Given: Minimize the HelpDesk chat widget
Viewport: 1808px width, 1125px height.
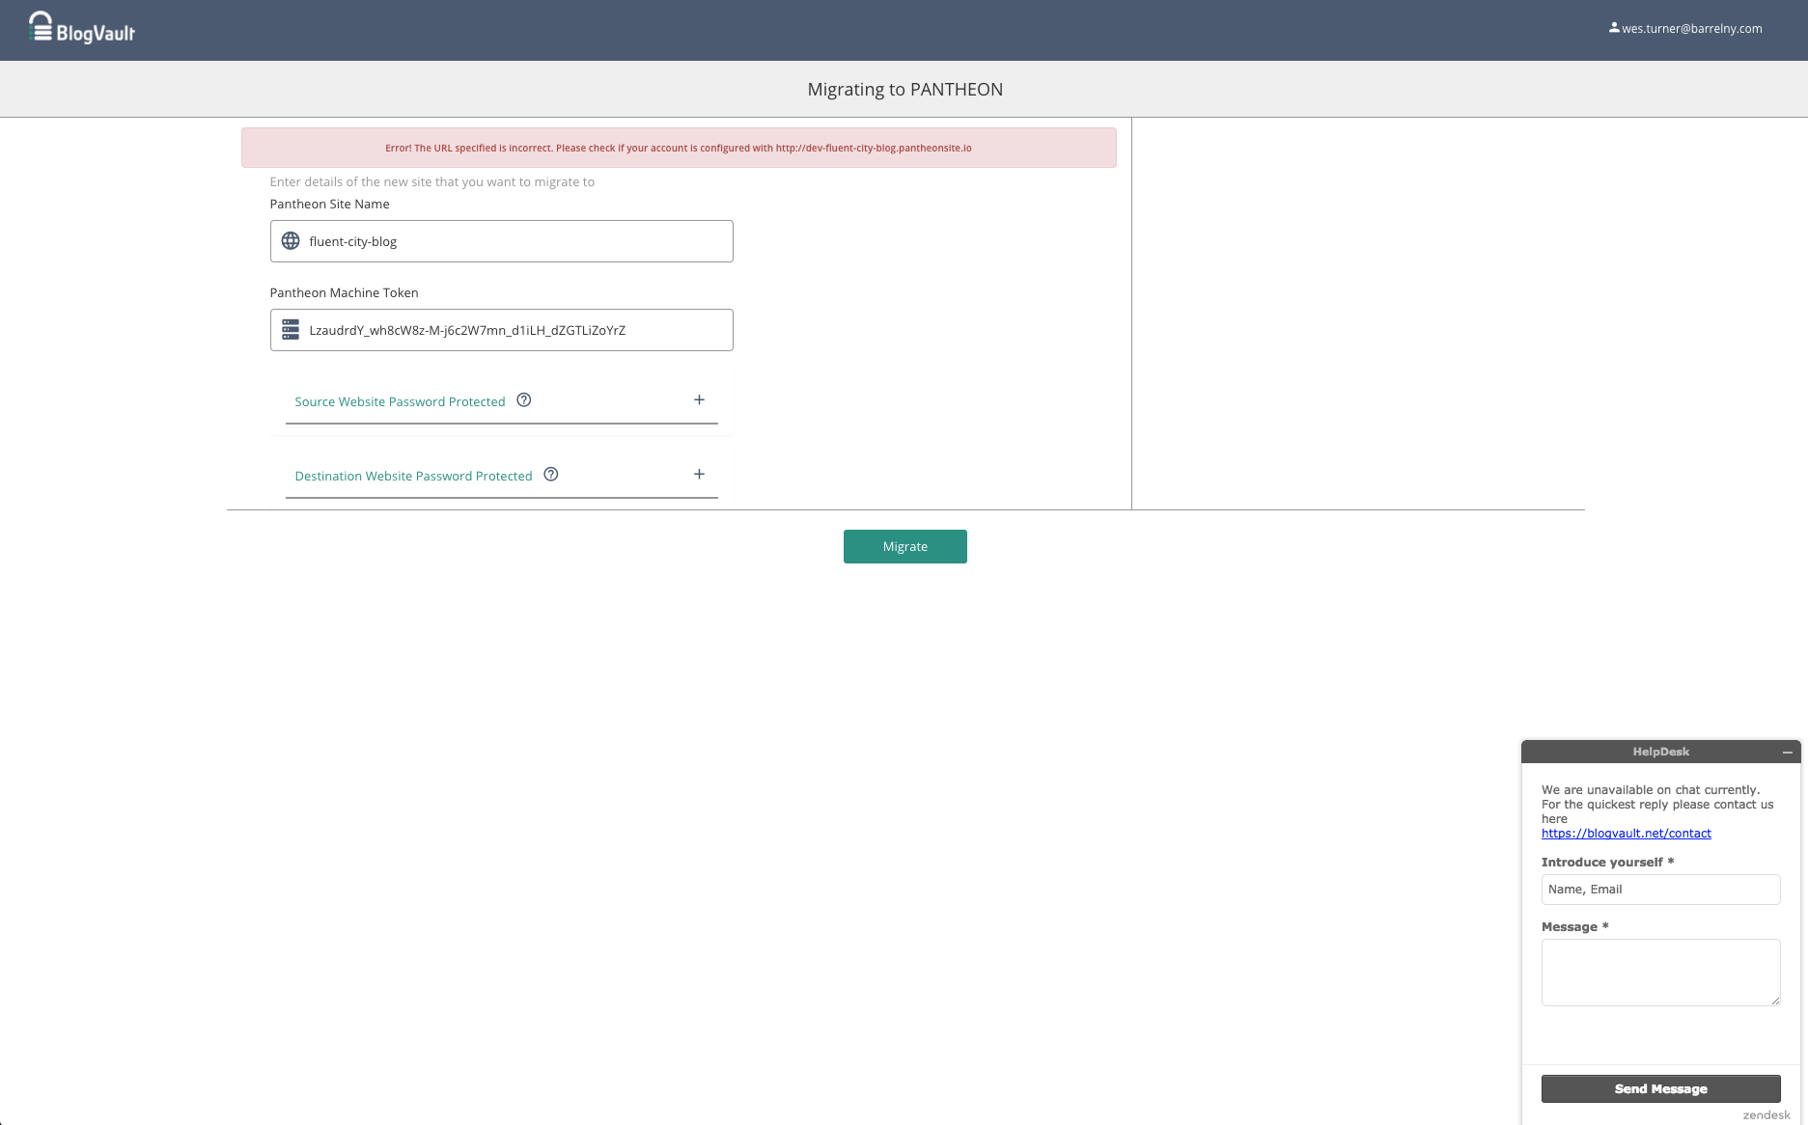Looking at the screenshot, I should tap(1788, 752).
